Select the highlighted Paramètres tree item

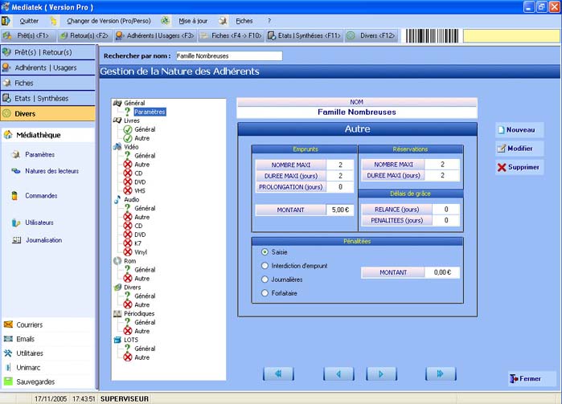coord(150,112)
